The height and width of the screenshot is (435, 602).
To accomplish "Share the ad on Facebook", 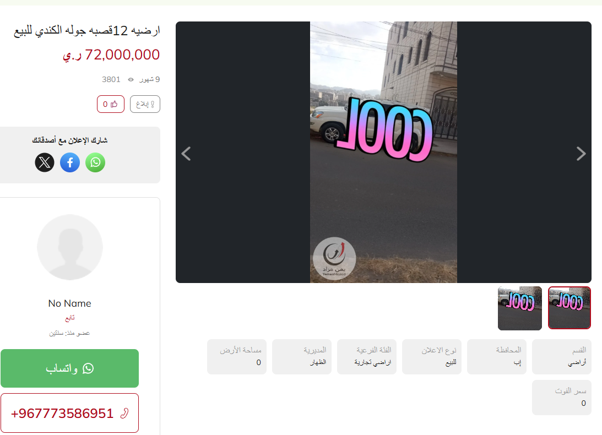I will pyautogui.click(x=70, y=162).
